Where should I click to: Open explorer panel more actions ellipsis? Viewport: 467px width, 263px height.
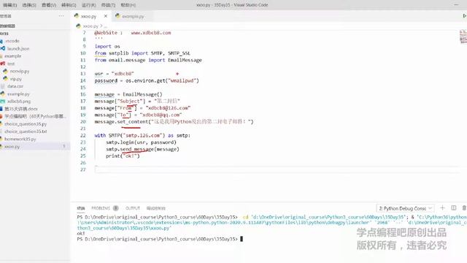coord(61,16)
